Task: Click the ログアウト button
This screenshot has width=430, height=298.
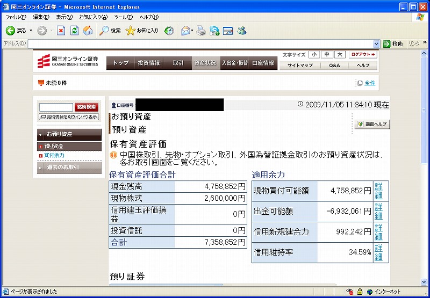Action: pos(363,55)
